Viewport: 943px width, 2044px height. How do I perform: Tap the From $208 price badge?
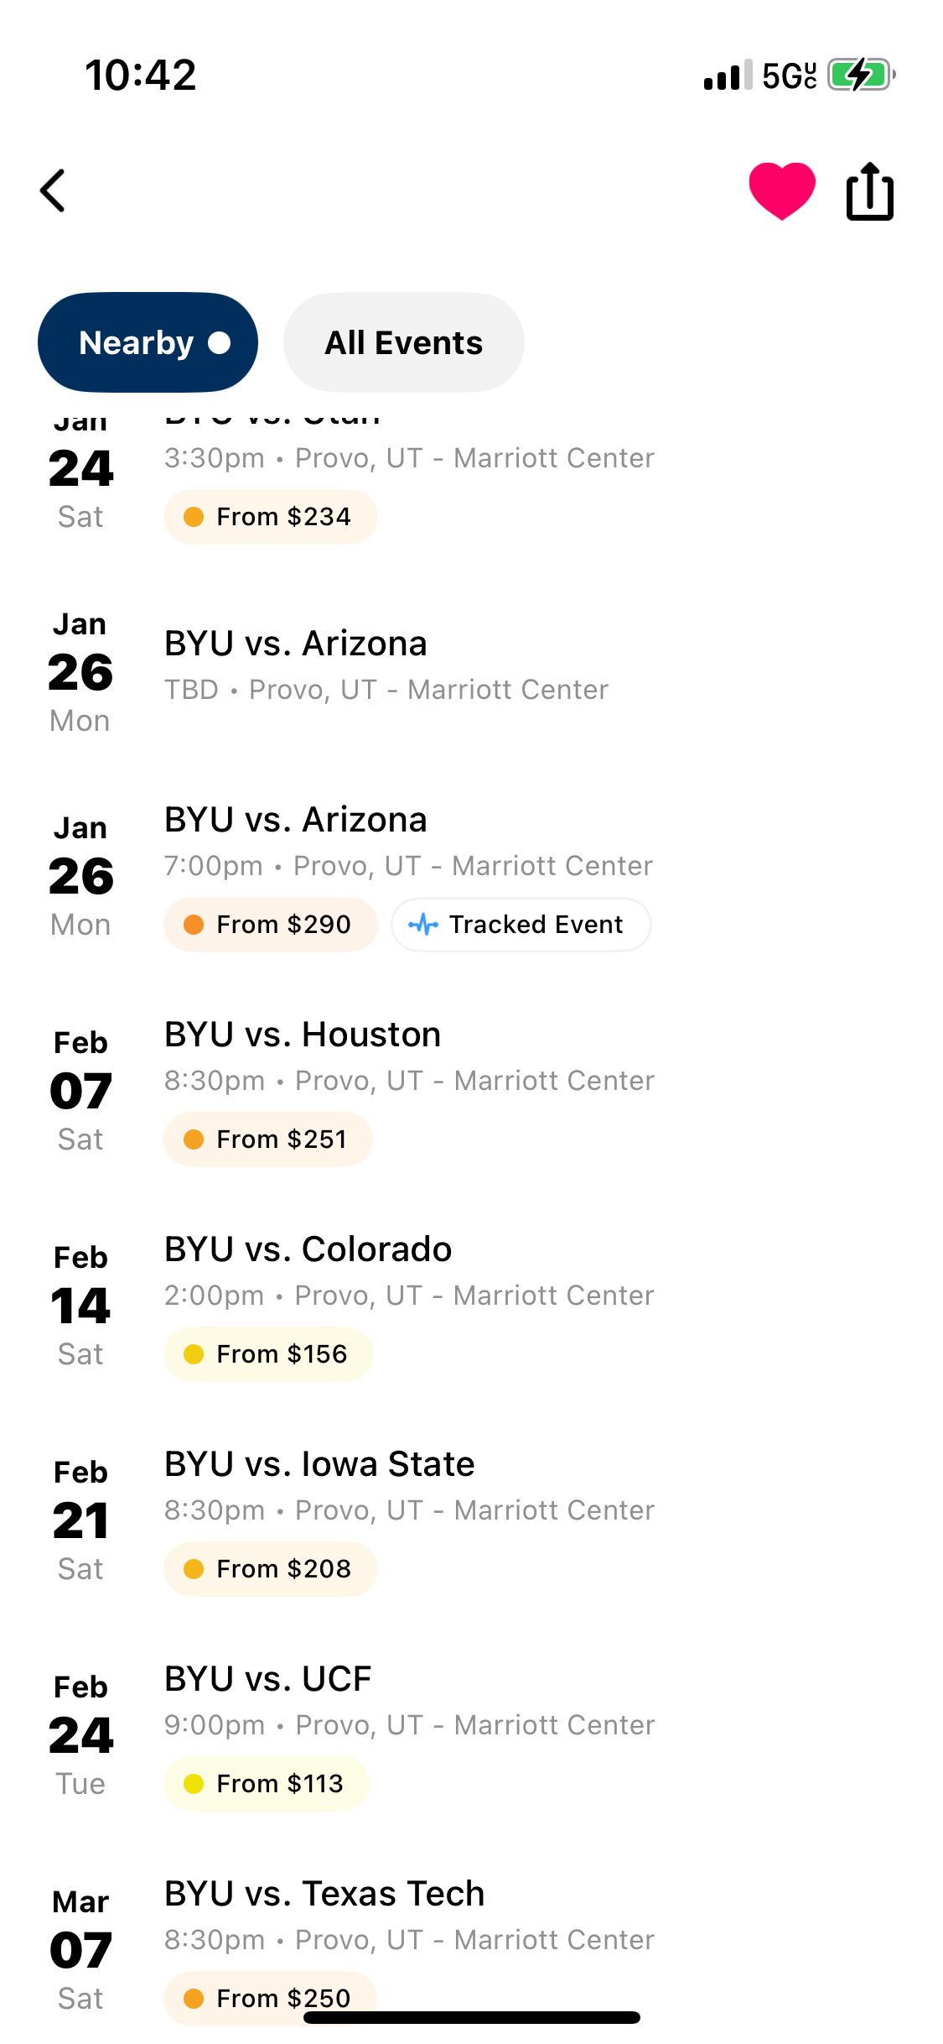tap(270, 1569)
